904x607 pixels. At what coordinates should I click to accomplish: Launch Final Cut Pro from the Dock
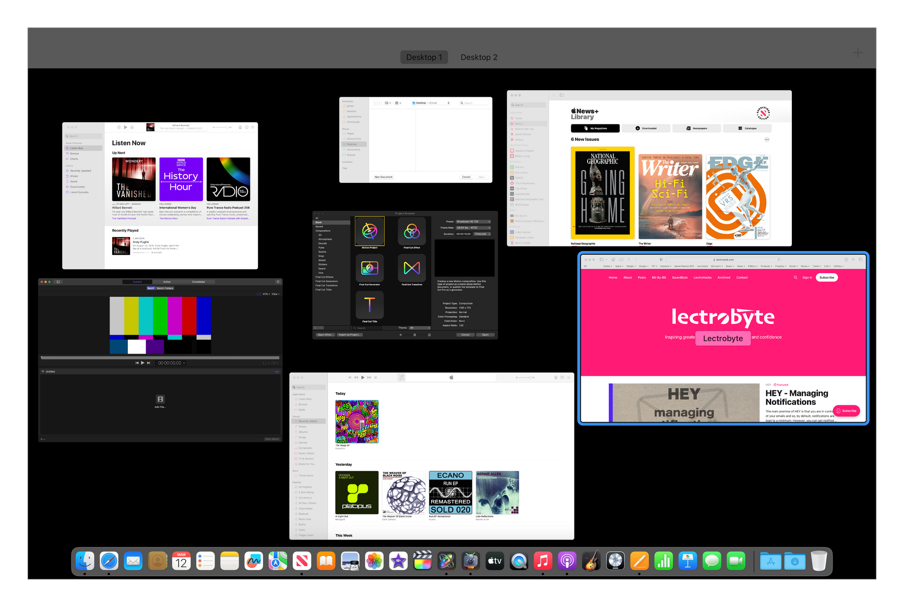coord(423,561)
